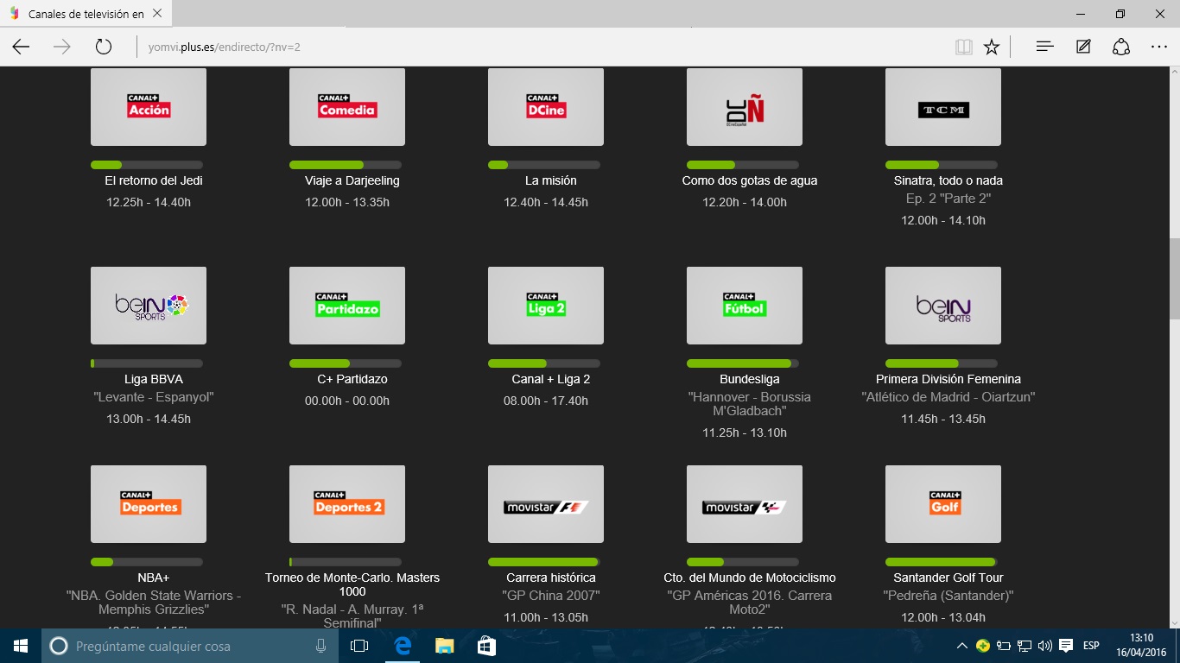Click "GP China 2007" text
The image size is (1180, 663).
(551, 596)
